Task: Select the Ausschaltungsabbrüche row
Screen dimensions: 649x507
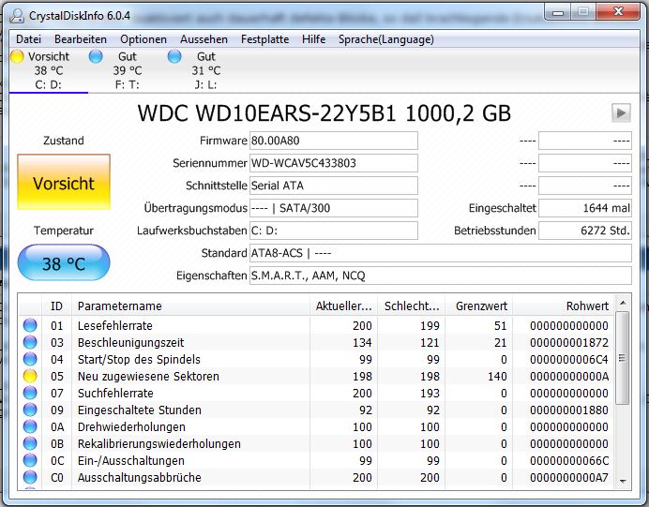Action: click(x=317, y=477)
